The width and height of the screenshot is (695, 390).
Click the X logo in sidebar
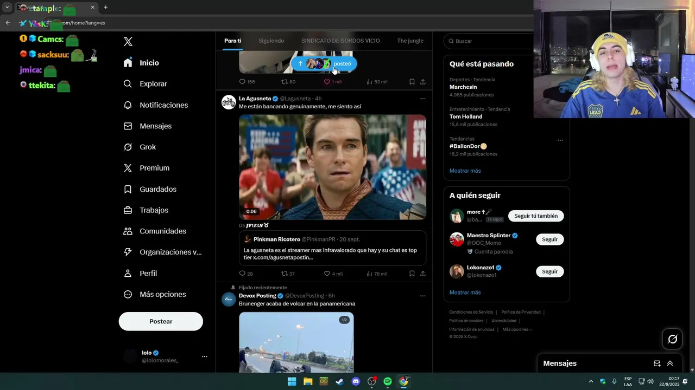(128, 42)
